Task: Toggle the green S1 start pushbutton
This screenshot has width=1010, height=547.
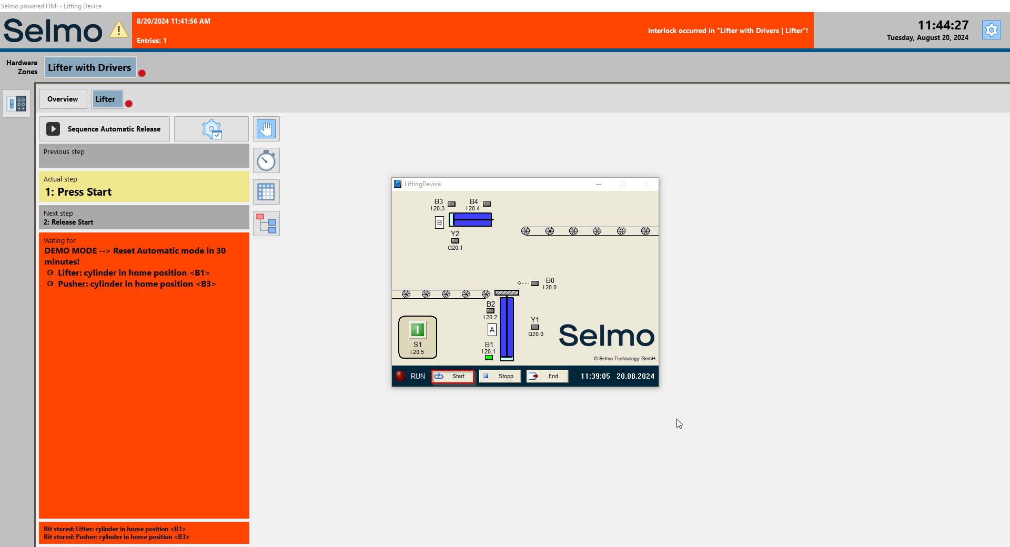Action: click(418, 330)
